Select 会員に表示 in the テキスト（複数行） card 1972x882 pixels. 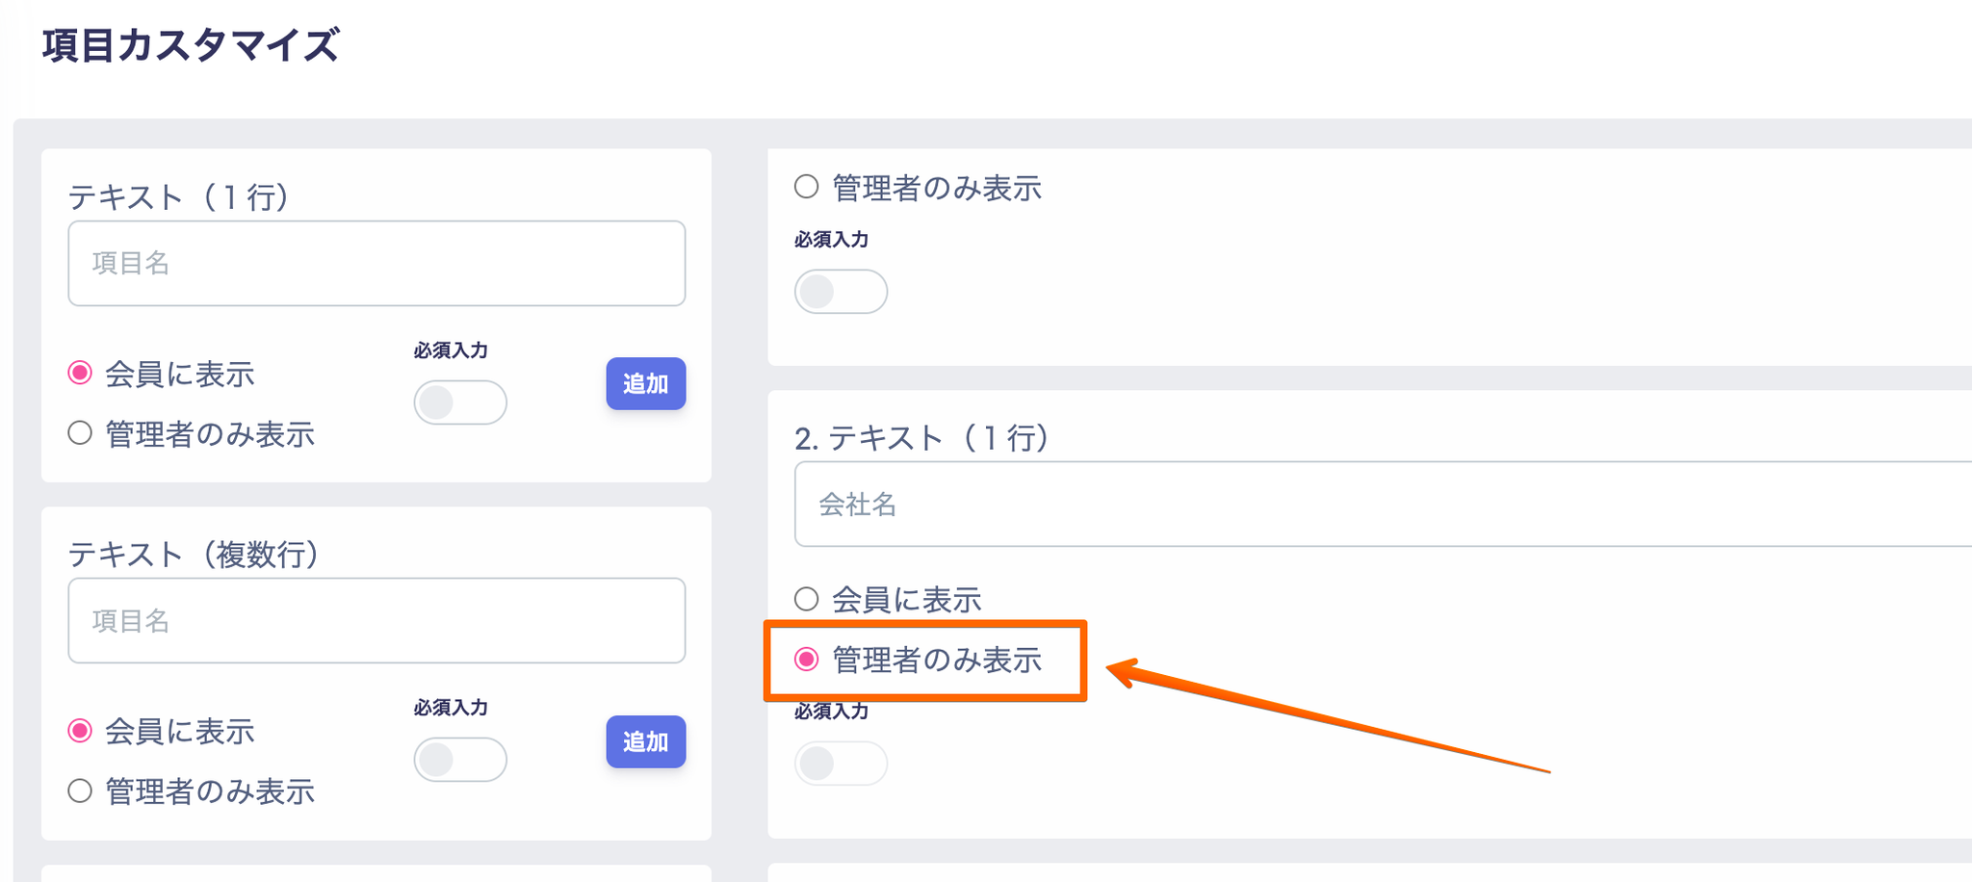tap(80, 731)
